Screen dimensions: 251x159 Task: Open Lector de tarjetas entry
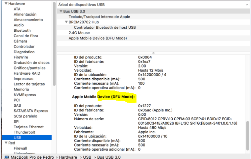29,84
